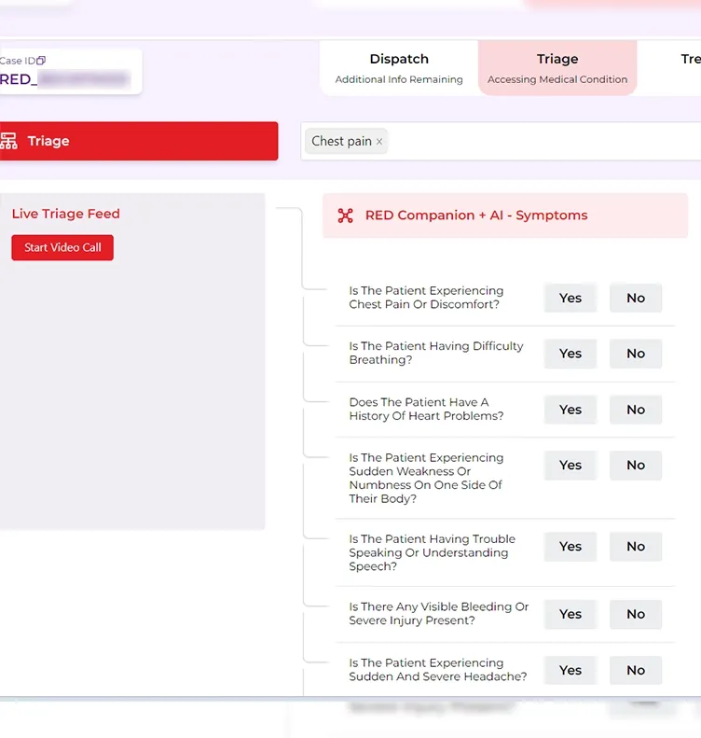Mark No for trouble speaking question

coord(636,547)
